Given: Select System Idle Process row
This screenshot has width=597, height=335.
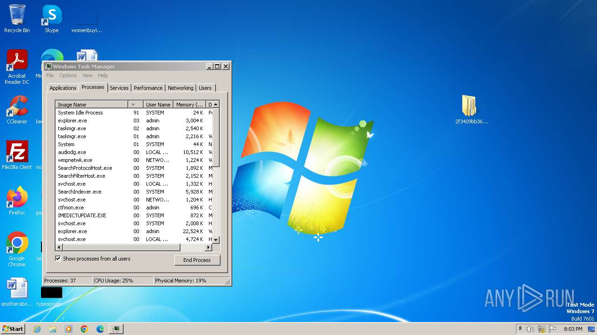Looking at the screenshot, I should (x=134, y=113).
